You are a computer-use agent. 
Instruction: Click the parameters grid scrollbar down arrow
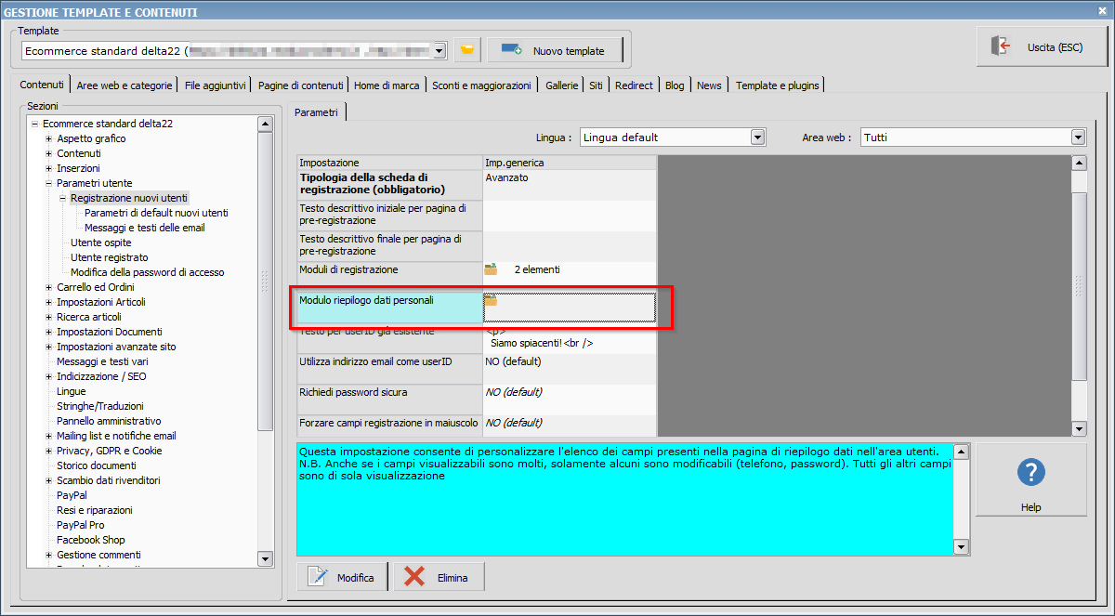(1079, 428)
